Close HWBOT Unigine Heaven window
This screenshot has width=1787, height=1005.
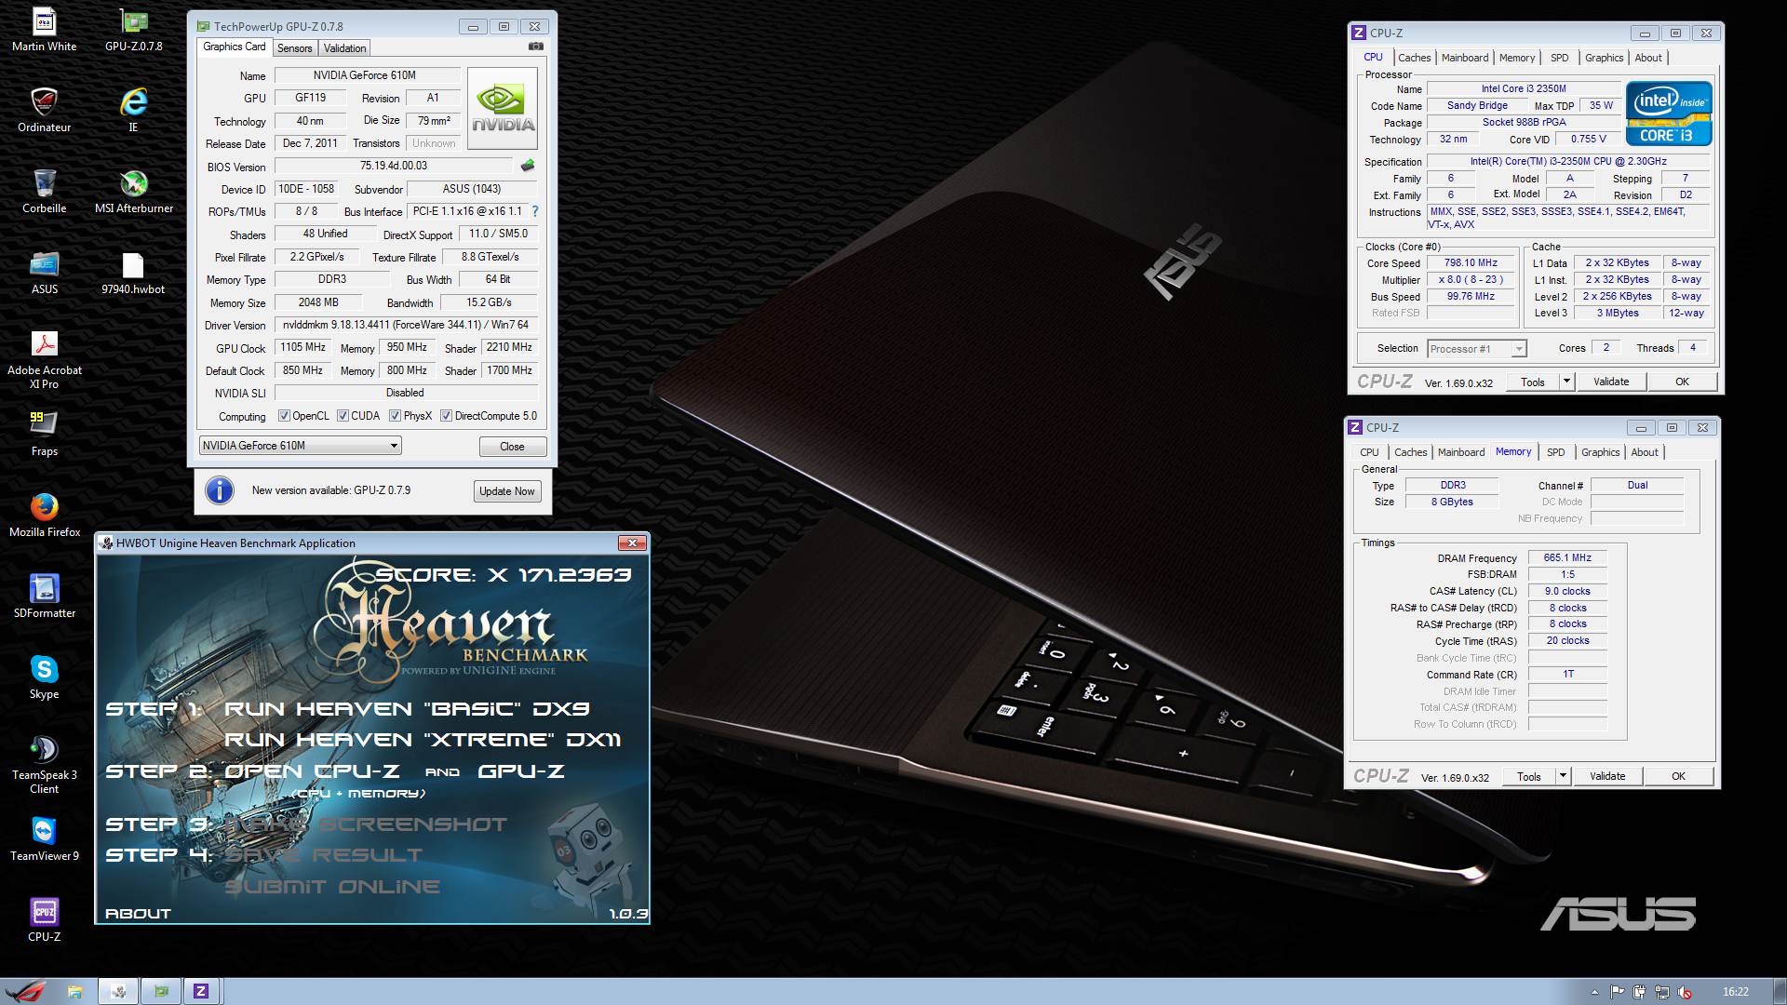click(632, 543)
